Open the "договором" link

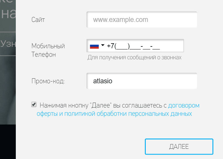point(184,105)
